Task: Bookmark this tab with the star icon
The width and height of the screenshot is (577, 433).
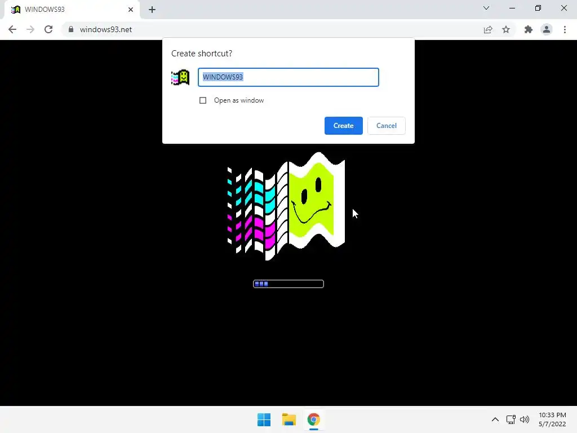Action: [x=506, y=29]
